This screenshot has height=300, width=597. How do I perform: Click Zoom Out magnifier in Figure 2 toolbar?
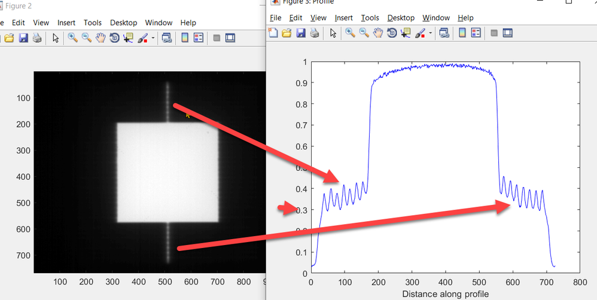(87, 38)
